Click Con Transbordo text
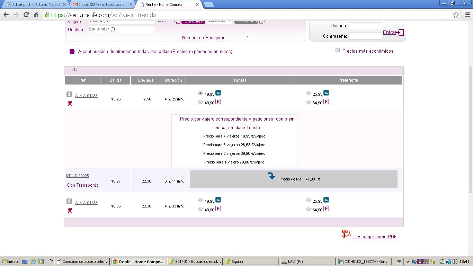Image resolution: width=473 pixels, height=266 pixels. point(83,185)
